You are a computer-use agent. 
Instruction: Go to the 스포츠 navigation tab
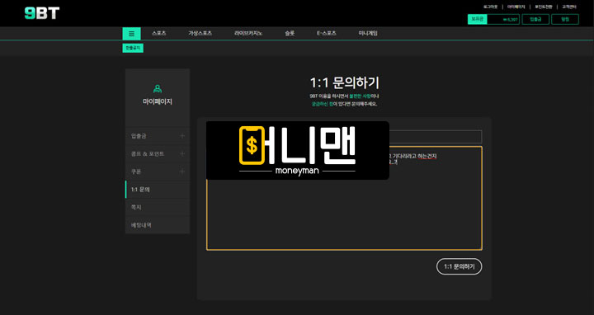[159, 33]
